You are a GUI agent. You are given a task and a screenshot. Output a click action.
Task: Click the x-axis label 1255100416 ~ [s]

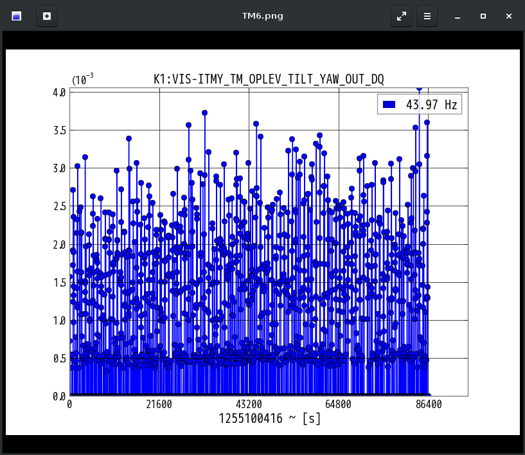pos(269,418)
